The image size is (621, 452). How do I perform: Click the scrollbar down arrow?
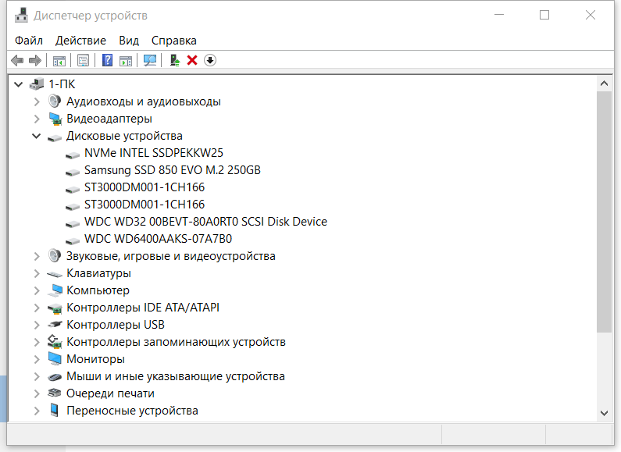coord(604,413)
